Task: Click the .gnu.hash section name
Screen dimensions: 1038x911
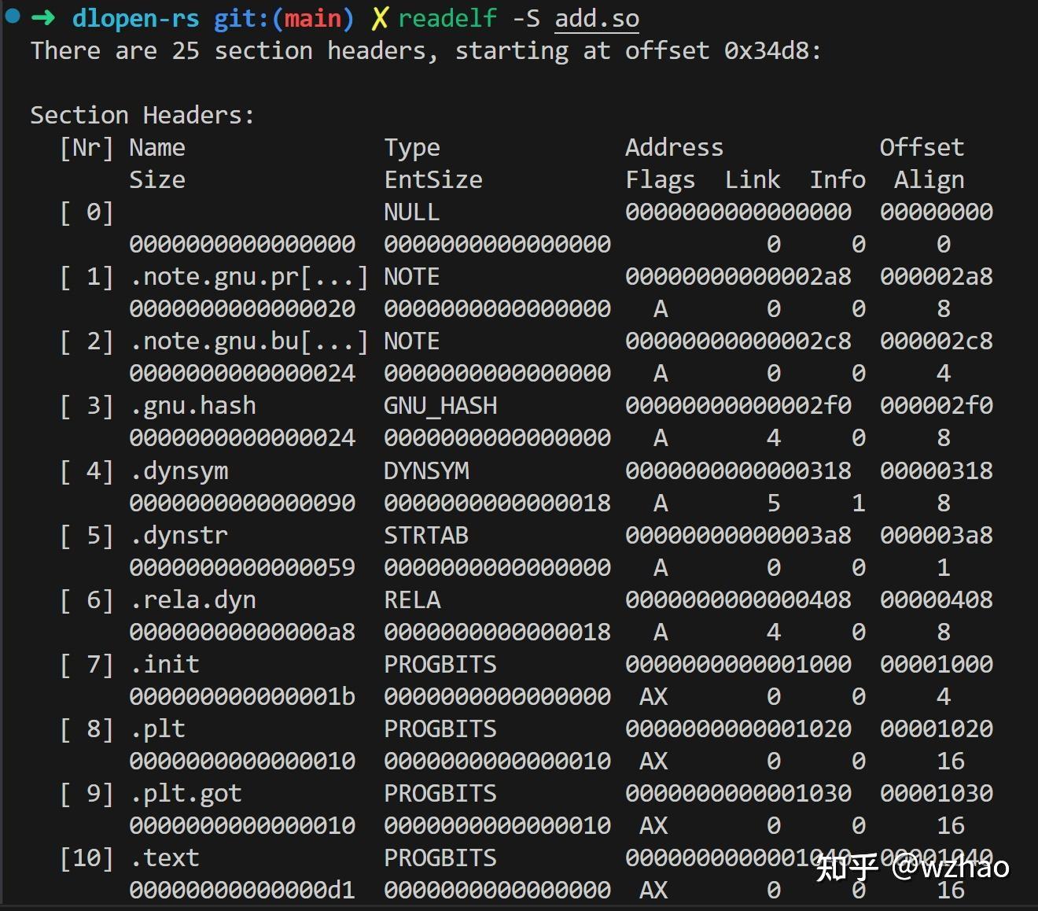Action: [x=193, y=406]
